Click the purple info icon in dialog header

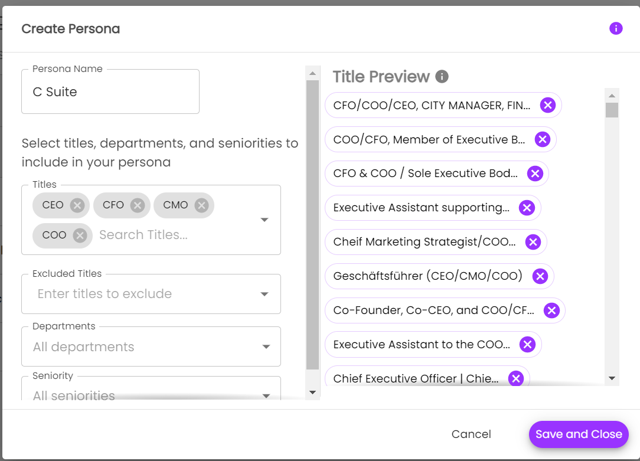click(616, 28)
